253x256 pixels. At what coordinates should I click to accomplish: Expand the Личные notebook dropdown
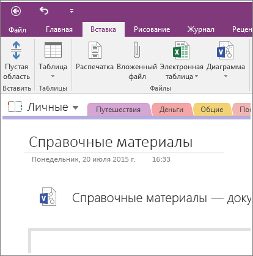(75, 107)
